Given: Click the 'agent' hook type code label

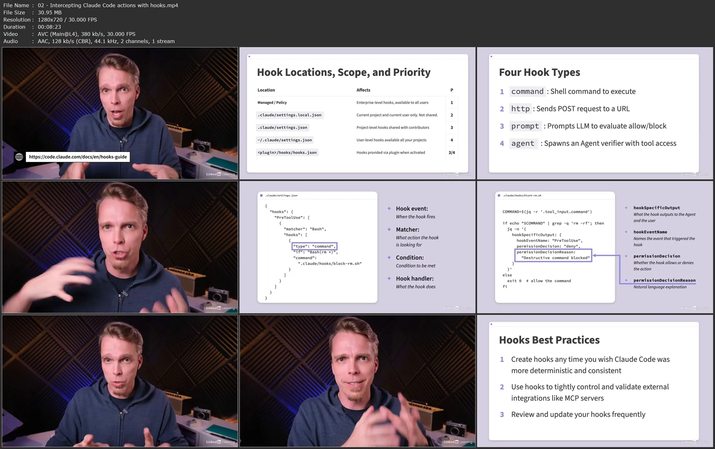Looking at the screenshot, I should (523, 144).
